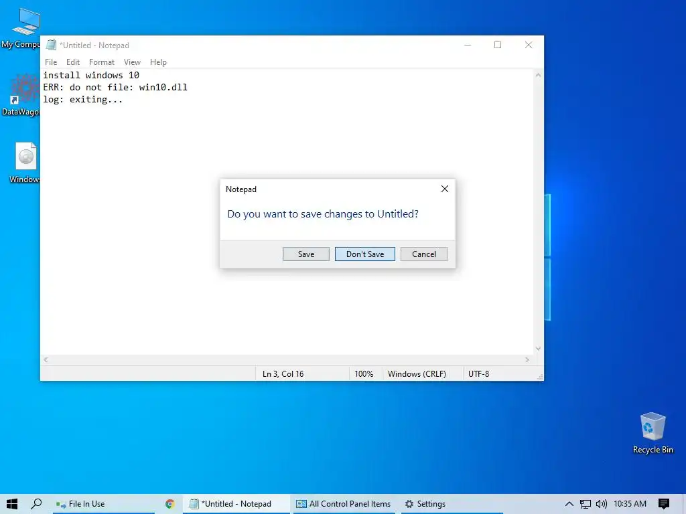The image size is (686, 514).
Task: Open the Action Center notifications icon
Action: (664, 504)
